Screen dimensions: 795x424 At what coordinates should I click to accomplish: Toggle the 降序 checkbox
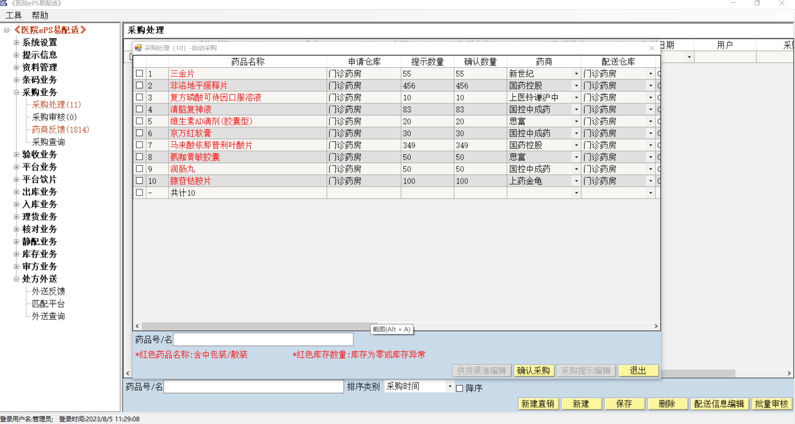point(460,388)
